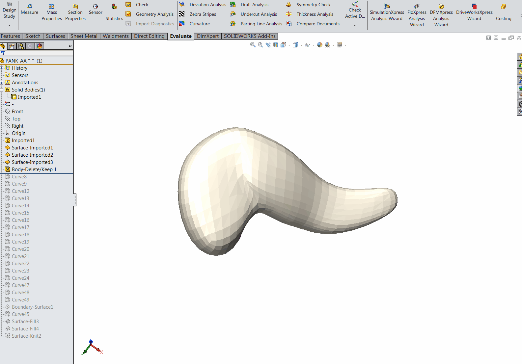Image resolution: width=522 pixels, height=364 pixels.
Task: Launch DFMXpress Analysis Wizard
Action: pos(441,15)
